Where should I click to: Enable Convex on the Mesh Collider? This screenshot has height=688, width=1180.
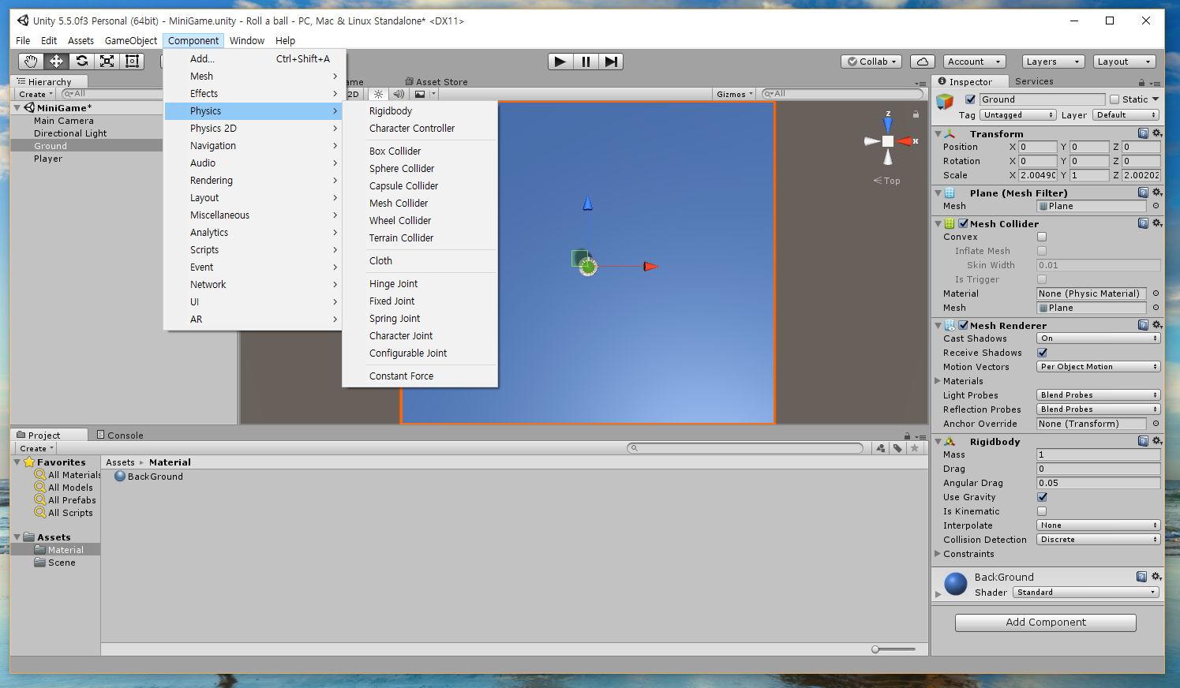[1040, 237]
